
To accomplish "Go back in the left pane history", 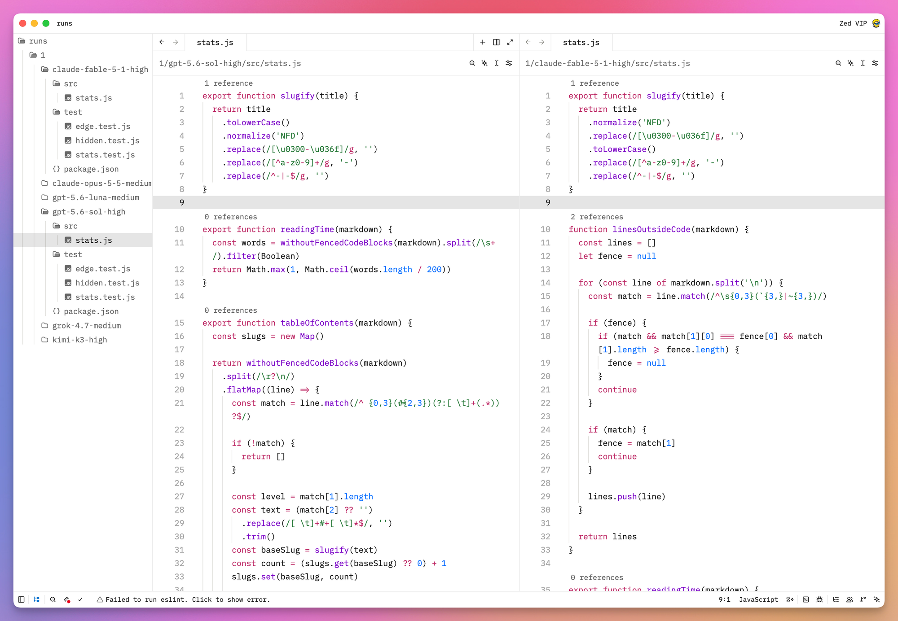I will coord(162,42).
